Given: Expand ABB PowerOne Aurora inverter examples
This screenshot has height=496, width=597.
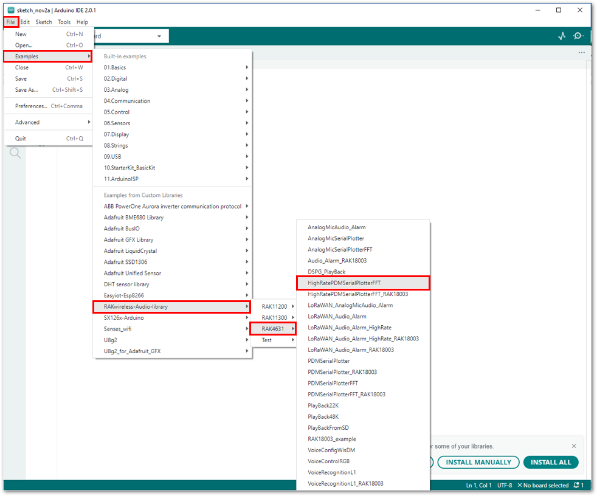Looking at the screenshot, I should click(x=173, y=206).
